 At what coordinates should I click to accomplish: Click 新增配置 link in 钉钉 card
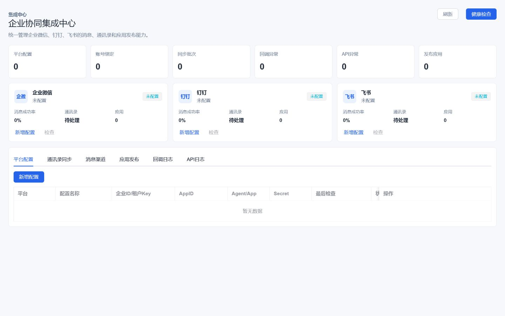pyautogui.click(x=189, y=132)
